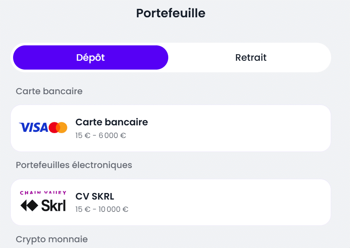Click the Skrl double-diamond symbol
This screenshot has width=350, height=248.
29,206
